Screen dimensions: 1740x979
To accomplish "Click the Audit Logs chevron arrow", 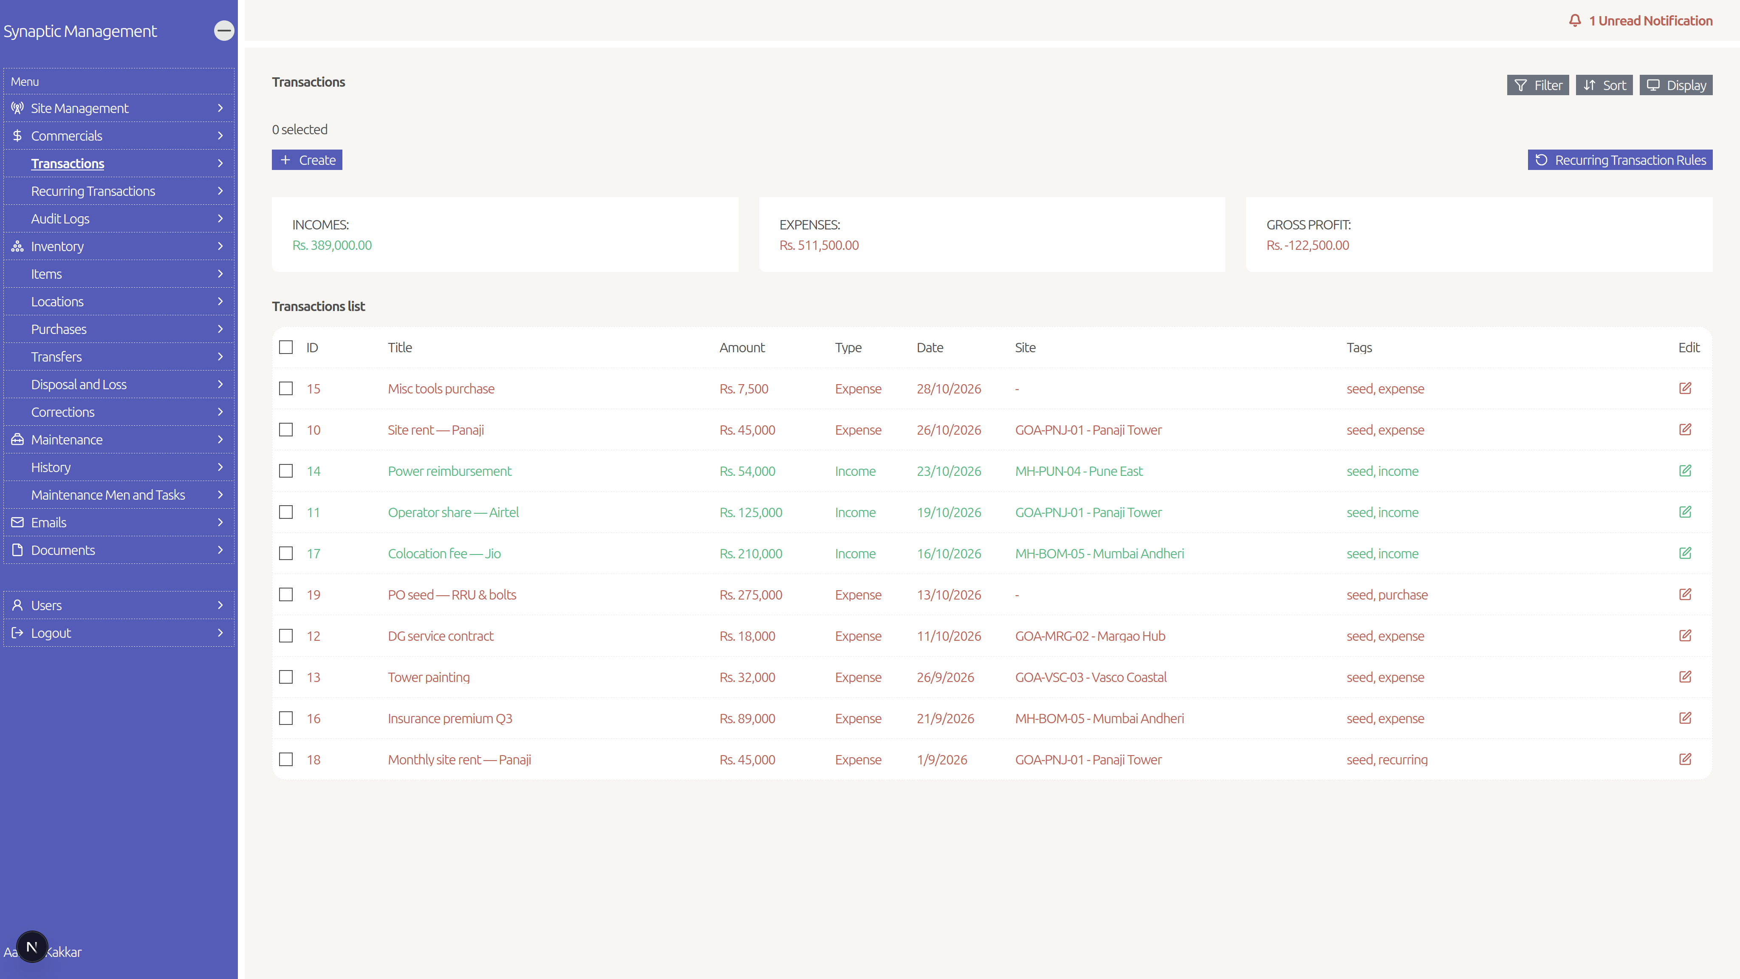I will tap(220, 218).
